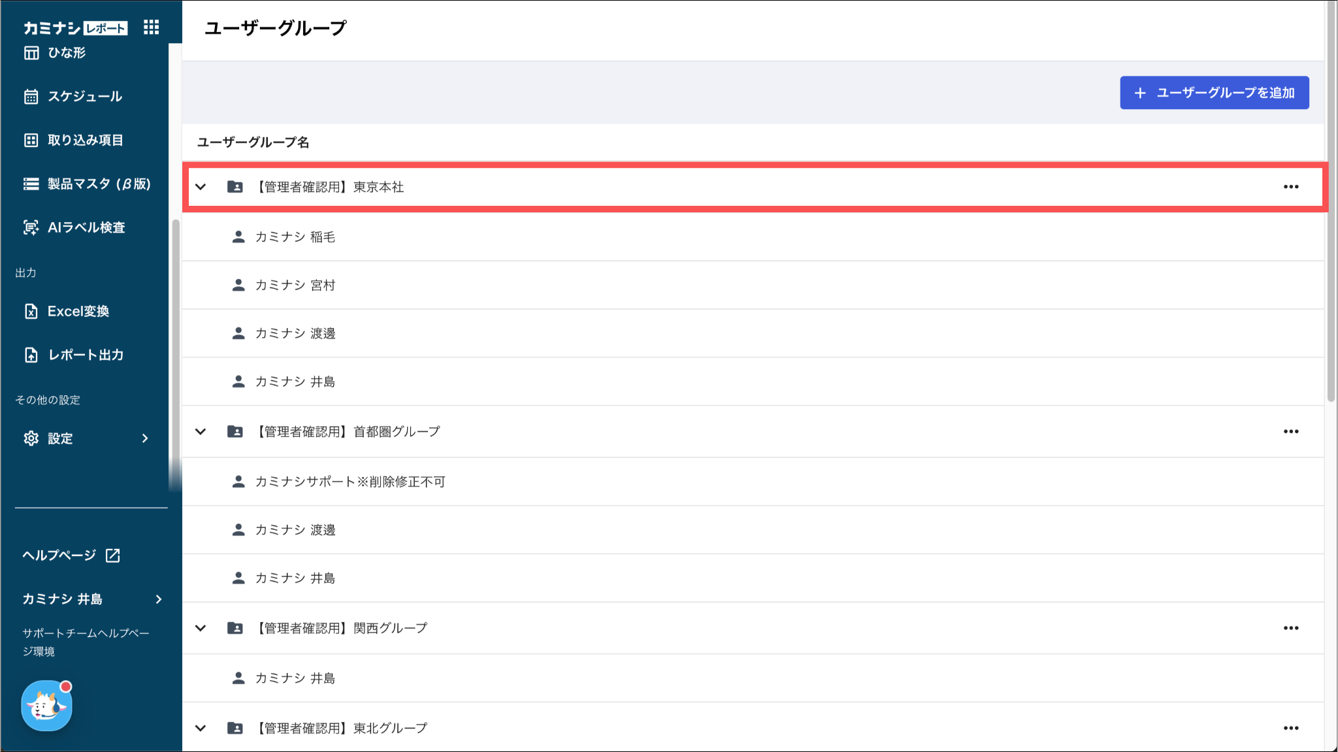1338x752 pixels.
Task: Open the support chat mascot bubble
Action: (46, 706)
